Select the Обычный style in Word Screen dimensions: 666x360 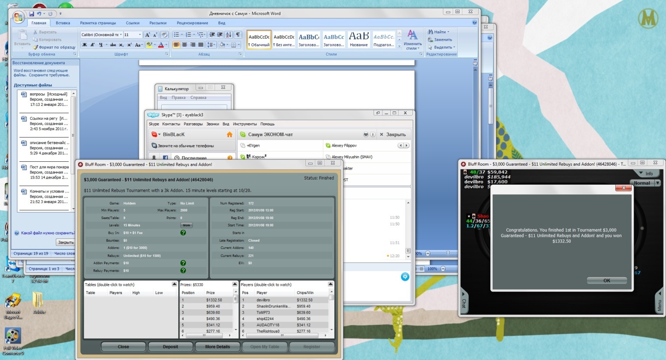point(259,39)
